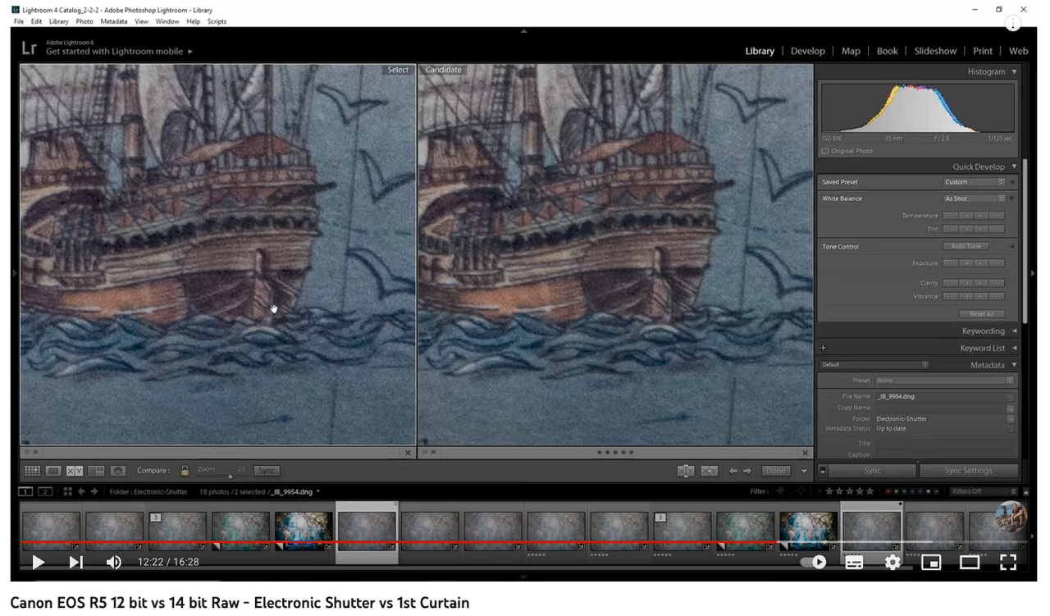The height and width of the screenshot is (616, 1050).
Task: Switch to the Map module
Action: (851, 51)
